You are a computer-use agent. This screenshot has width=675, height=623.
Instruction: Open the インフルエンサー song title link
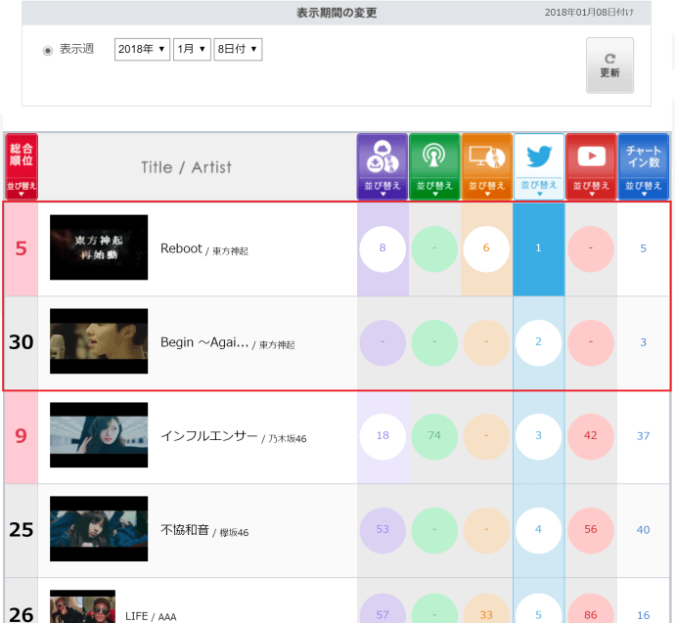tap(208, 436)
